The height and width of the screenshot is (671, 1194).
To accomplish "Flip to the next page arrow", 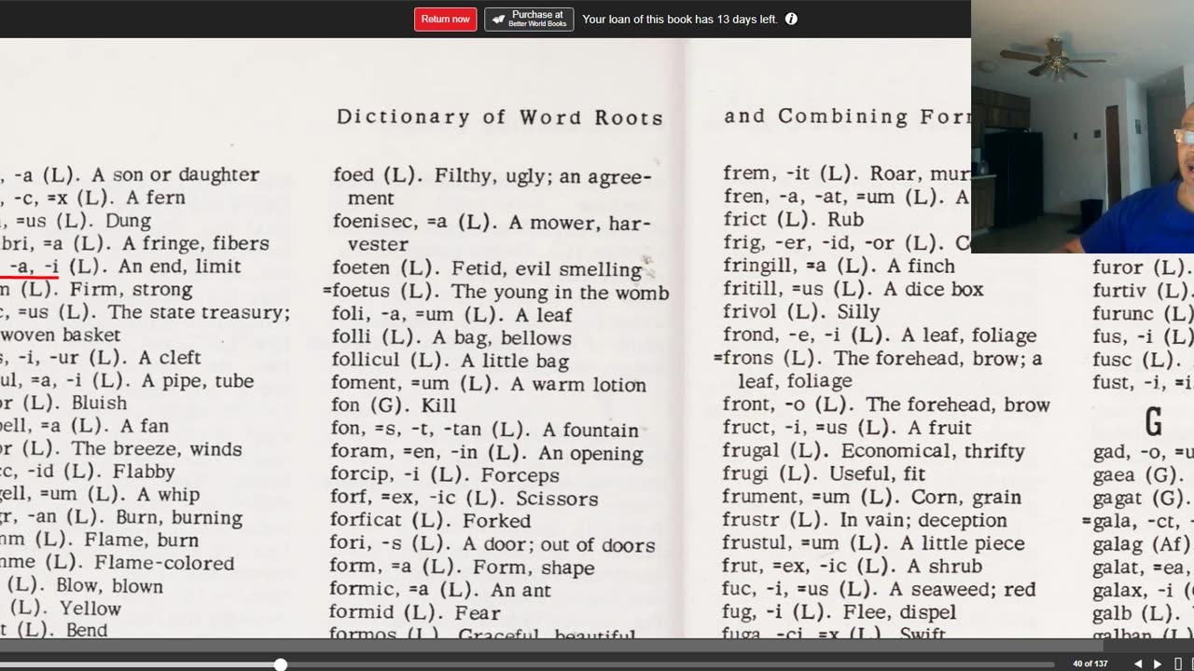I will 1158,664.
